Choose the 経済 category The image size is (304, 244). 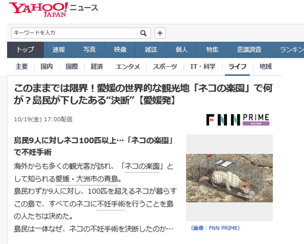click(97, 67)
